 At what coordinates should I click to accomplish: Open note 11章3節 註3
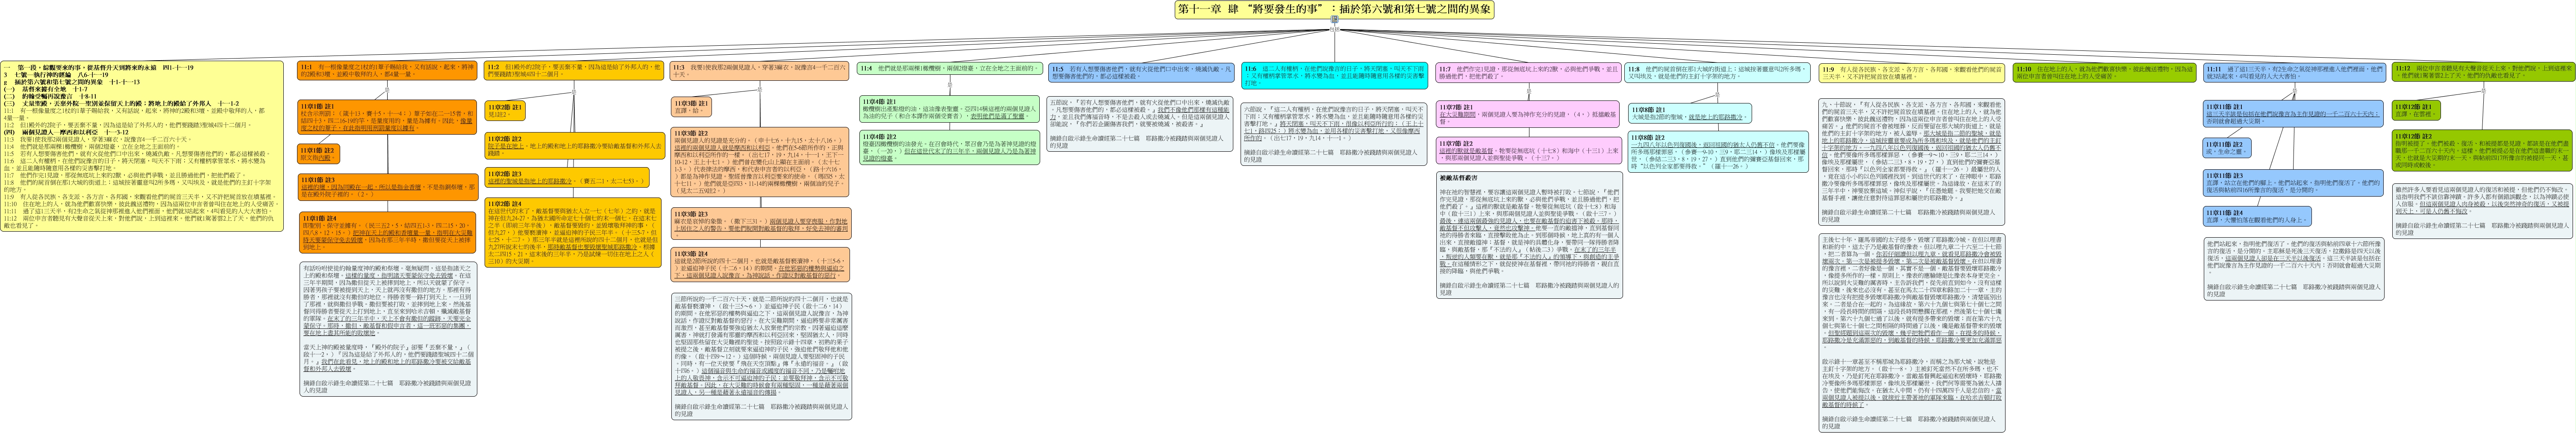point(761,224)
